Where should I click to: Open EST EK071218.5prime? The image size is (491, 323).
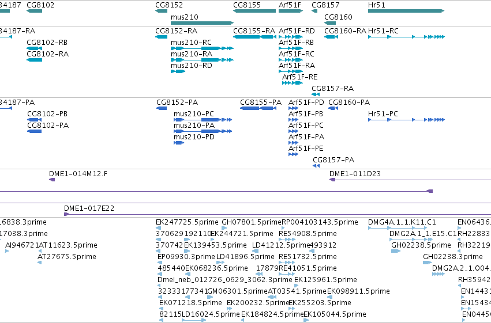pos(162,309)
